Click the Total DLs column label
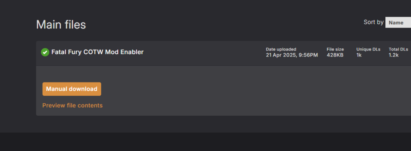The width and height of the screenshot is (411, 151). click(399, 49)
